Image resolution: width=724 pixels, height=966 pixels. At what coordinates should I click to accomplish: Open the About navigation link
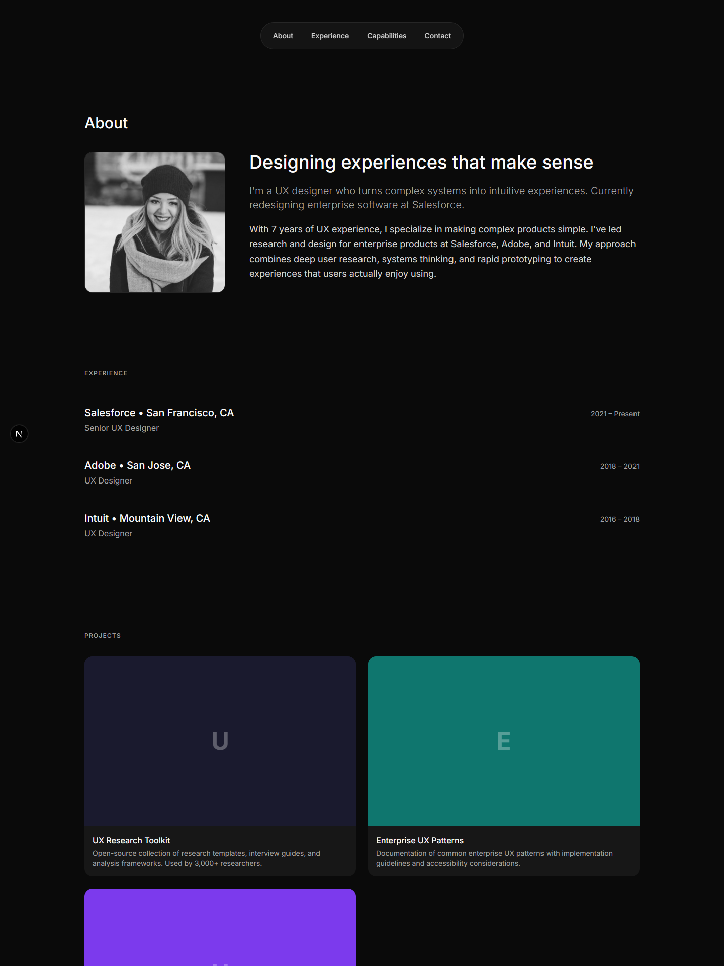tap(283, 36)
